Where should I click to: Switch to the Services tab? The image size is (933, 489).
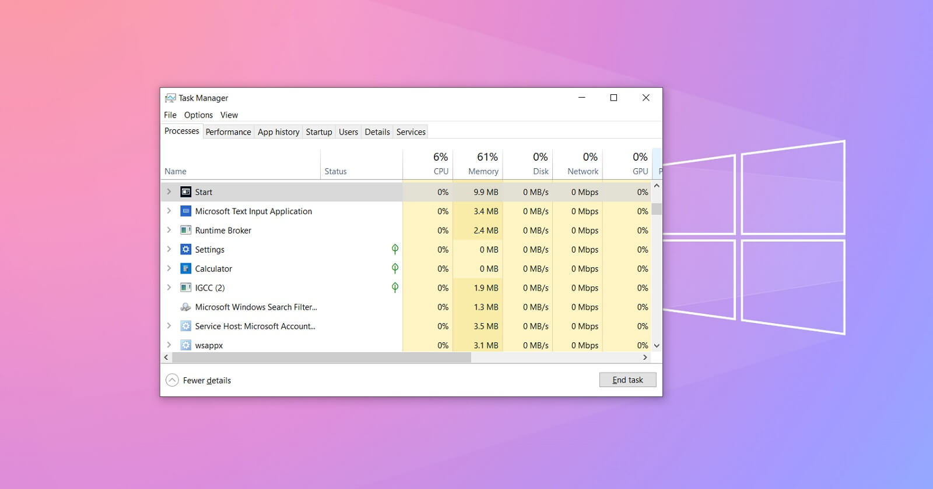pos(411,132)
